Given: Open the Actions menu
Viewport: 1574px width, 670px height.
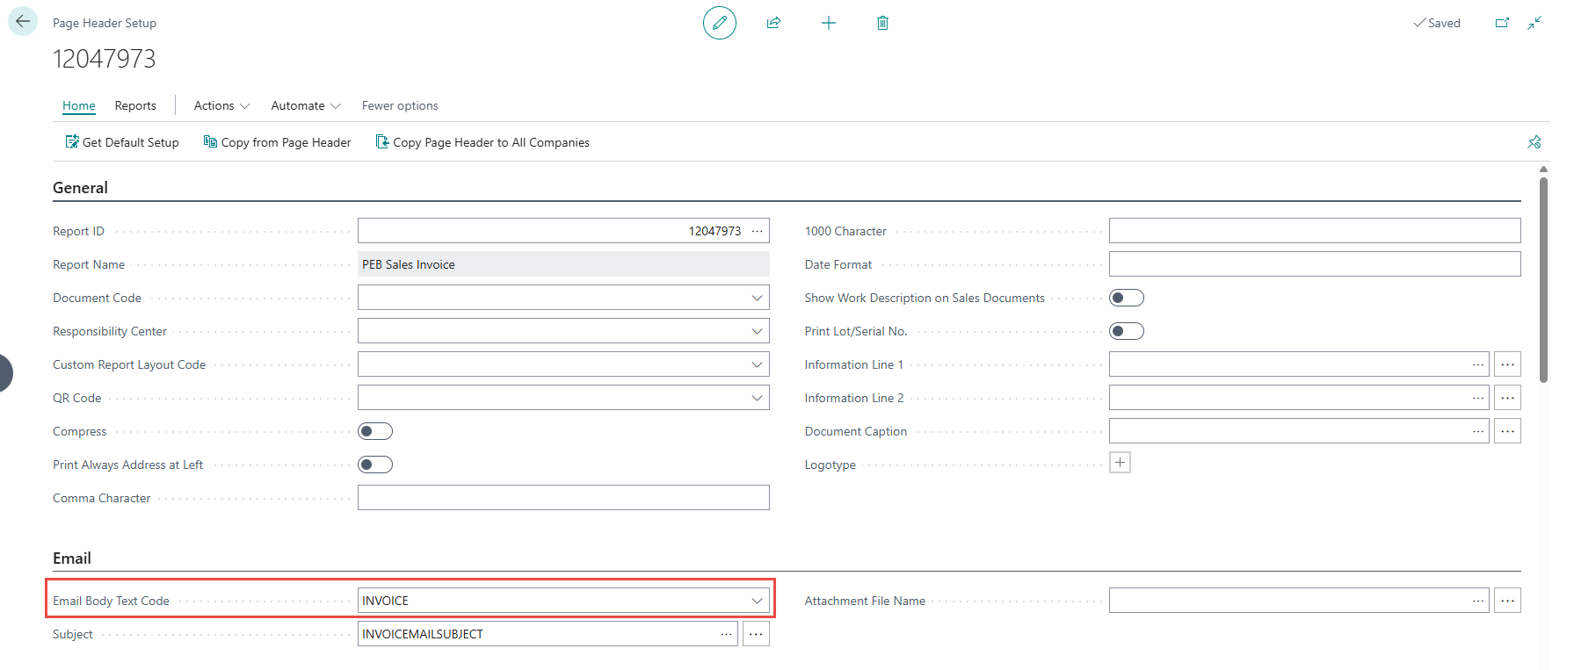Looking at the screenshot, I should click(x=221, y=105).
